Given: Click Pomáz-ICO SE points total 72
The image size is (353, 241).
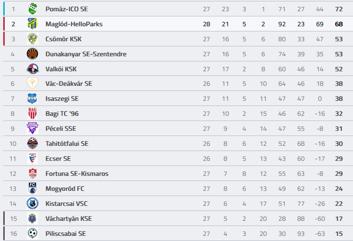Looking at the screenshot, I should [339, 9].
